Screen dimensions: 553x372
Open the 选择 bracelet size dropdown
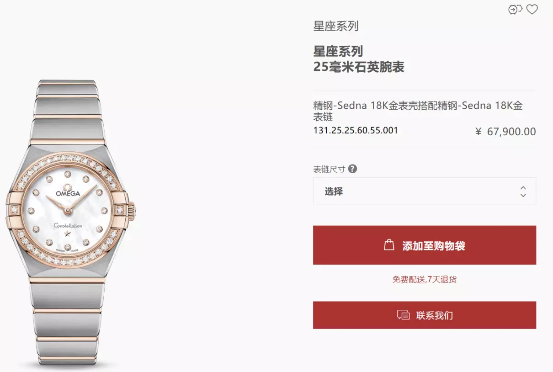[425, 191]
